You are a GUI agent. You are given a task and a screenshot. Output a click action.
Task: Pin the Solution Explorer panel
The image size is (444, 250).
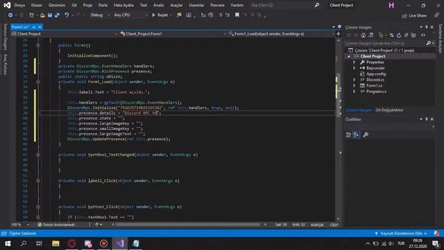(x=427, y=27)
